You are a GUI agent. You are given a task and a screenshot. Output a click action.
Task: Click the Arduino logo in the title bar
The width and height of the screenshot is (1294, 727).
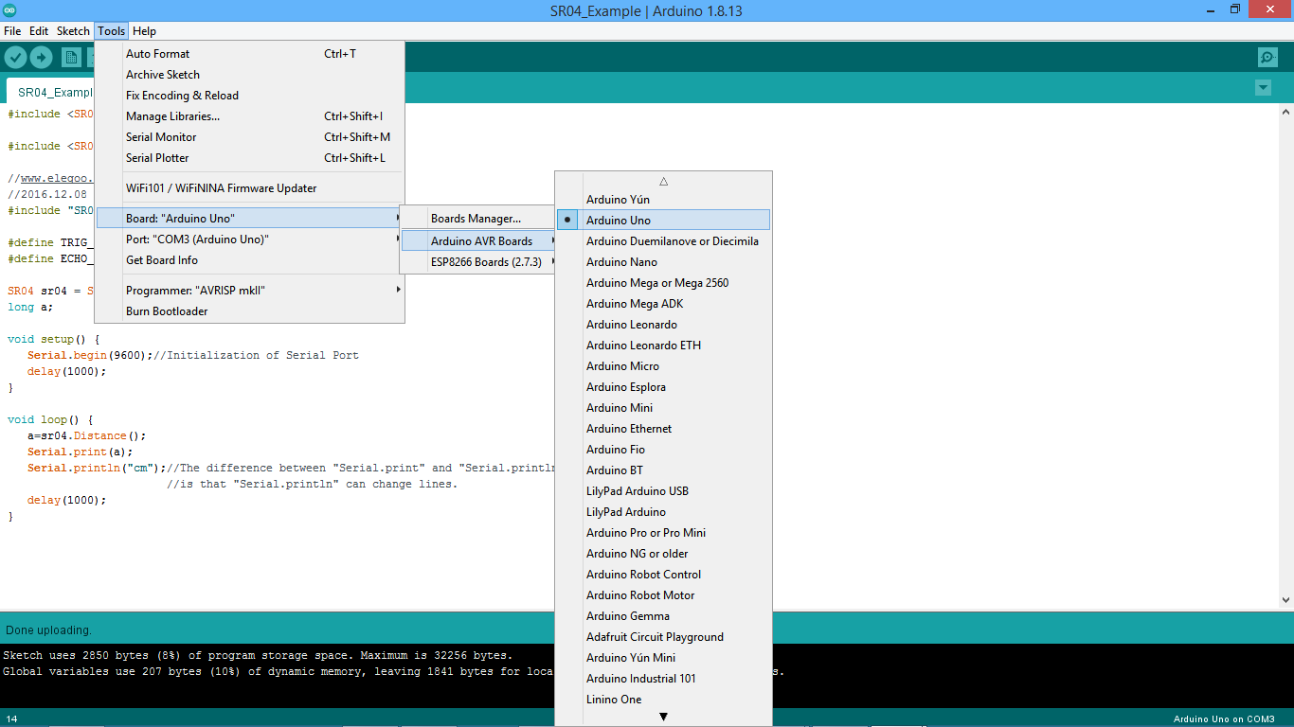tap(10, 9)
